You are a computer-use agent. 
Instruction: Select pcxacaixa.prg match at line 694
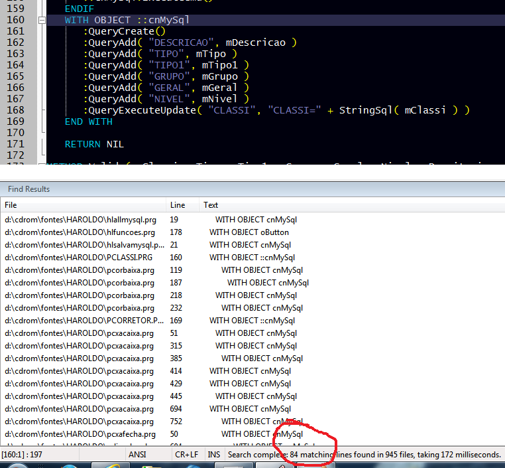[x=80, y=409]
